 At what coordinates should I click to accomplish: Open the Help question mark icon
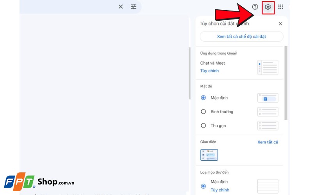255,7
